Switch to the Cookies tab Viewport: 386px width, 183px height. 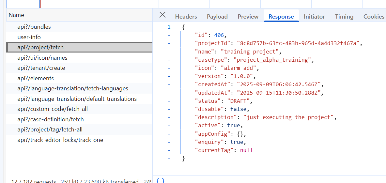pos(374,17)
